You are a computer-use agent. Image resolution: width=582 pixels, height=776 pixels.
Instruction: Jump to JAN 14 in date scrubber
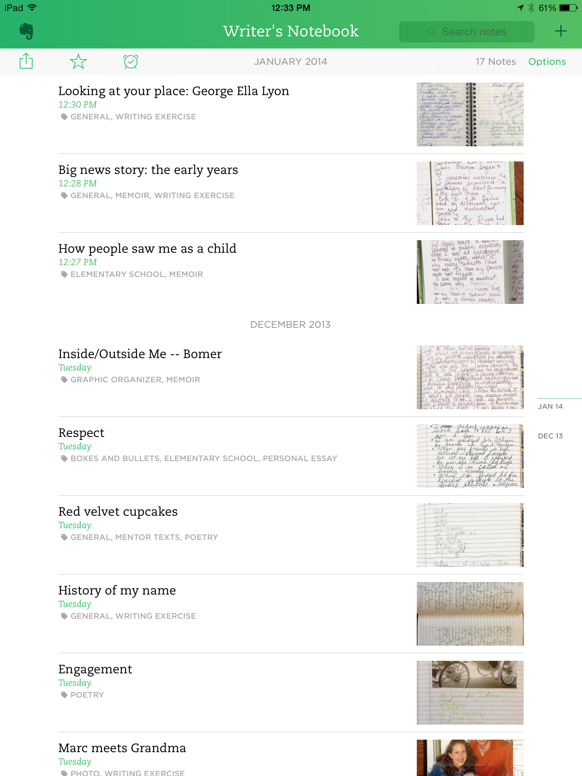coord(550,406)
